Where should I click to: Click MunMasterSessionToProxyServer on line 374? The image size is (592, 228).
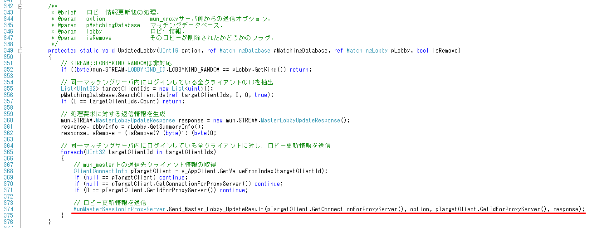point(119,209)
